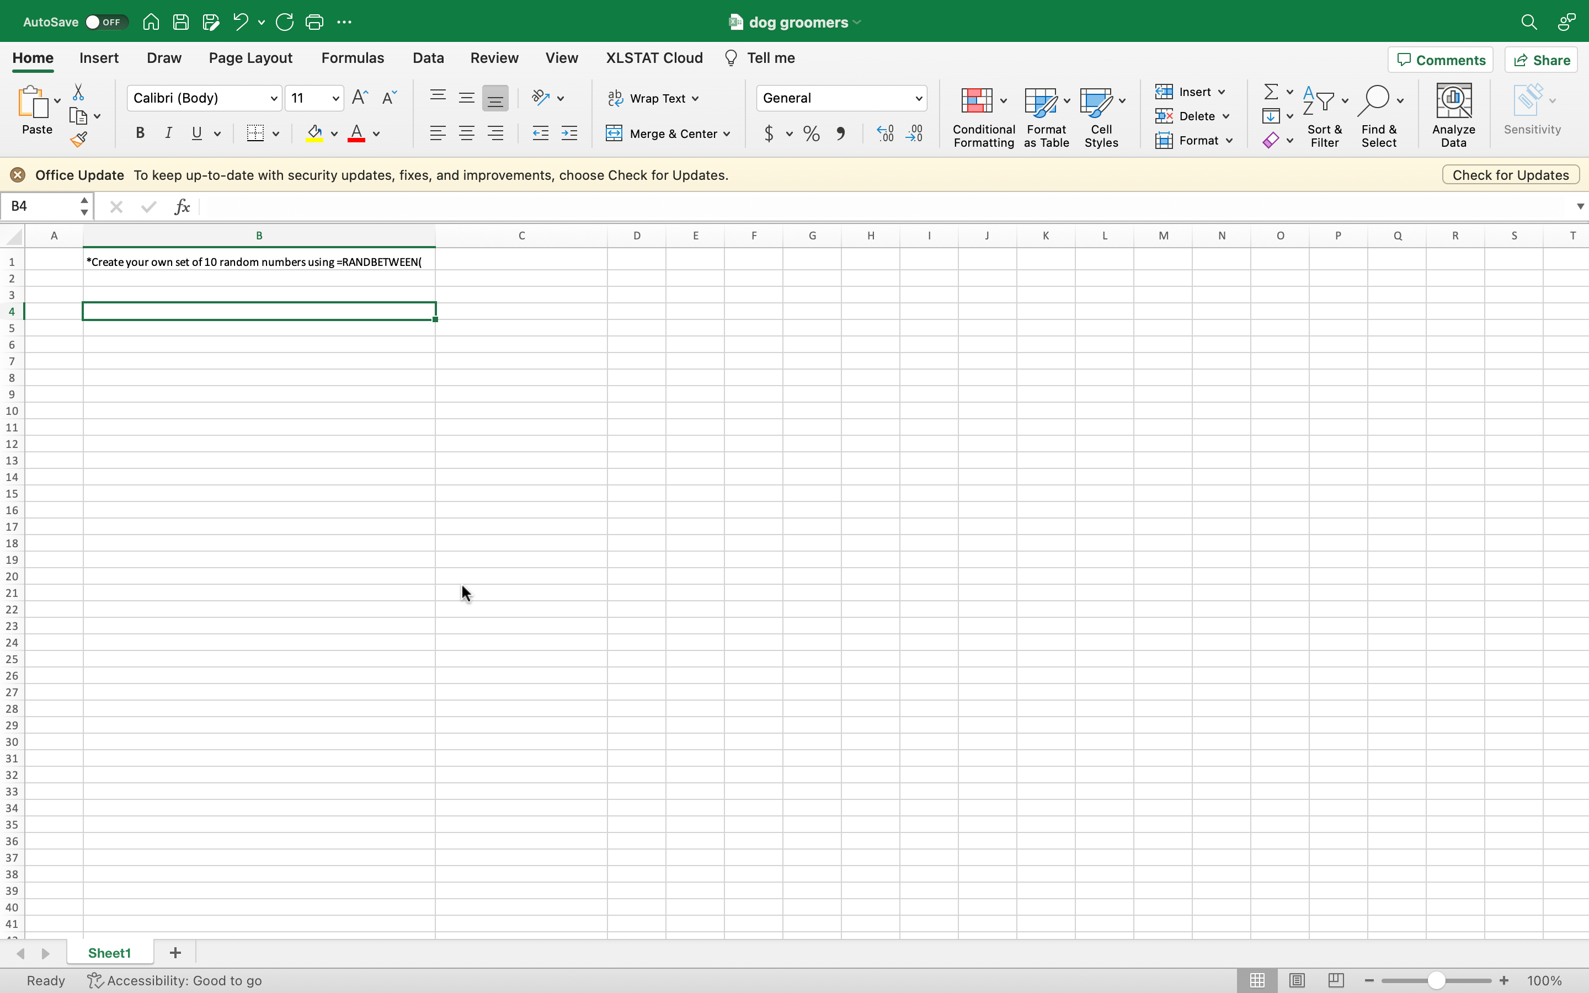Apply the yellow fill color swatch

click(x=314, y=134)
